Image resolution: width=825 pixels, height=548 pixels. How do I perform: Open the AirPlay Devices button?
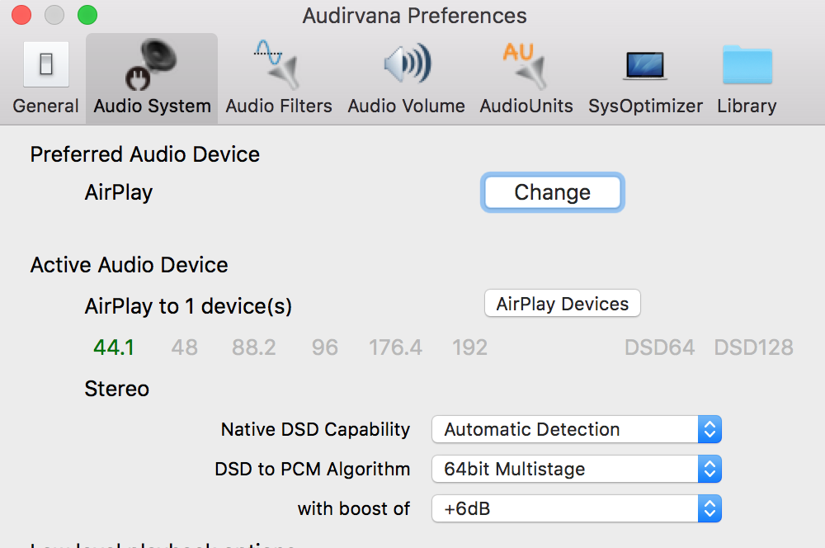click(x=562, y=304)
